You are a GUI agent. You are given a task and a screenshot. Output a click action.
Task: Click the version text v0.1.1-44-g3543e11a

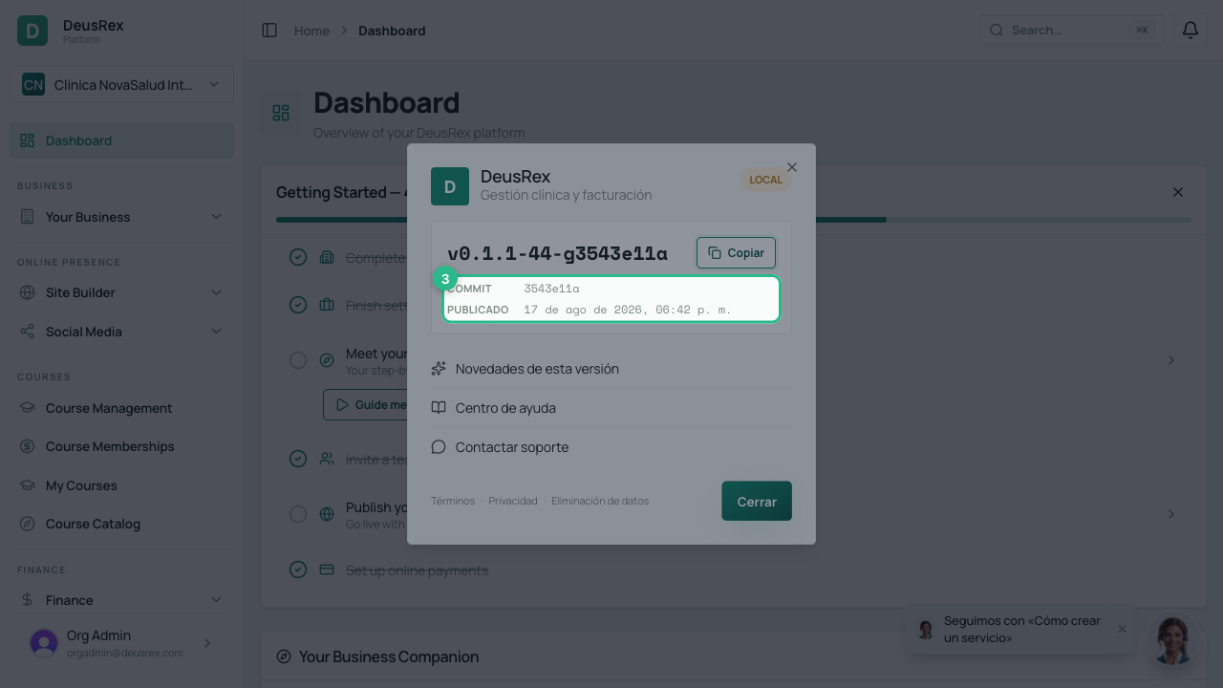pyautogui.click(x=557, y=253)
